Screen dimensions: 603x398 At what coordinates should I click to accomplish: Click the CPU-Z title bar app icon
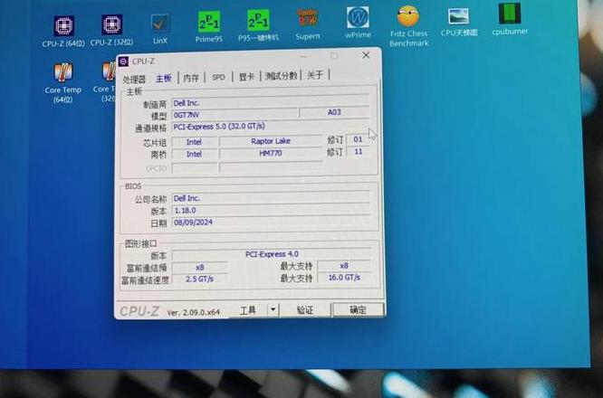coord(123,62)
